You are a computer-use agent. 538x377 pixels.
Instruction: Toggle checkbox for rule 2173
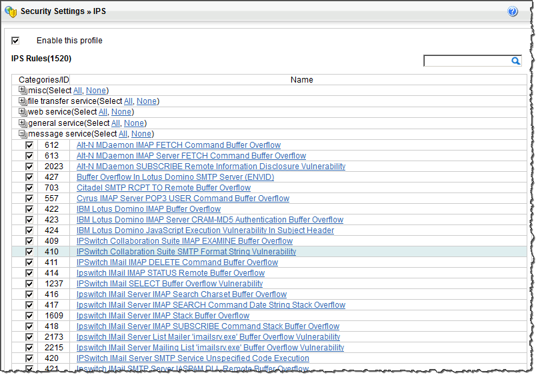(x=29, y=337)
